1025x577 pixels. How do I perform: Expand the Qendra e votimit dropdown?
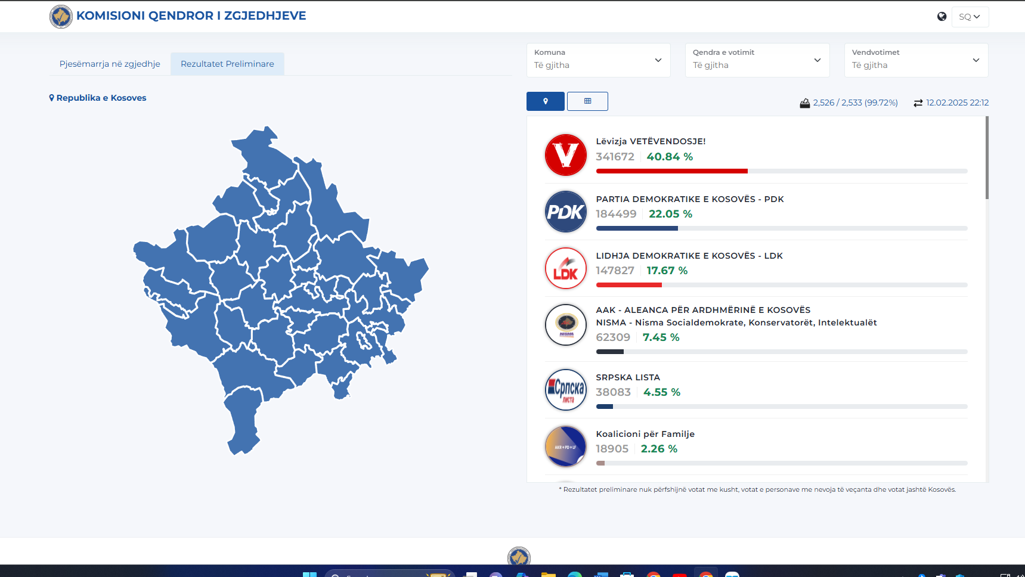(x=757, y=60)
